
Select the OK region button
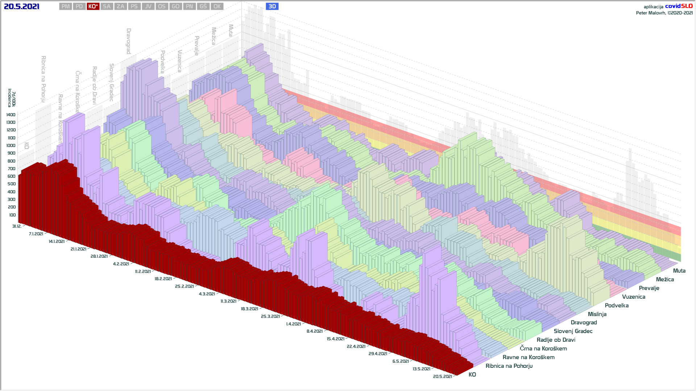tap(217, 7)
